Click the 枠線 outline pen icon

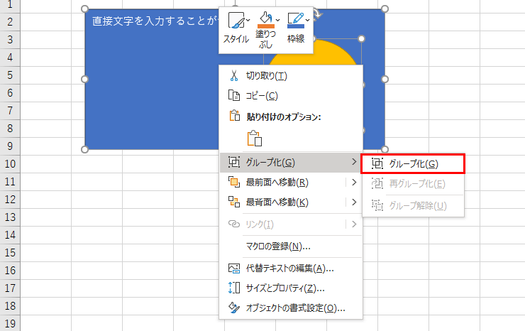[296, 21]
